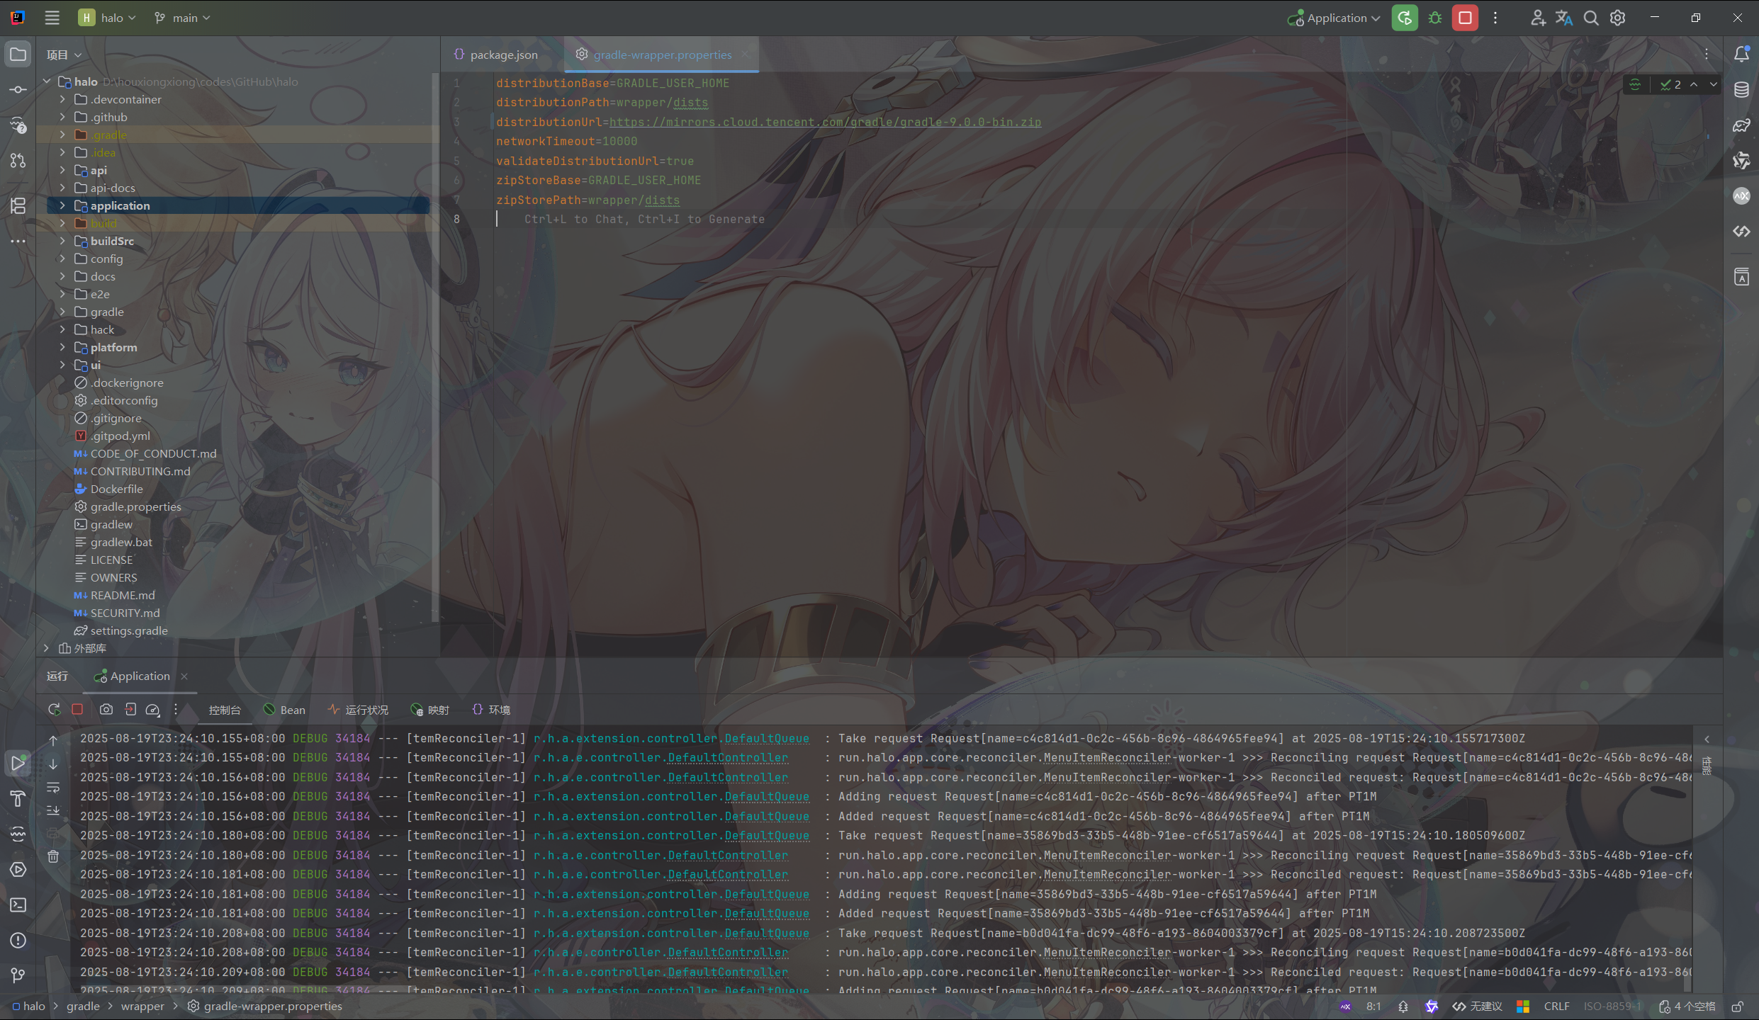Expand the application folder in project tree
The height and width of the screenshot is (1020, 1759).
point(62,205)
